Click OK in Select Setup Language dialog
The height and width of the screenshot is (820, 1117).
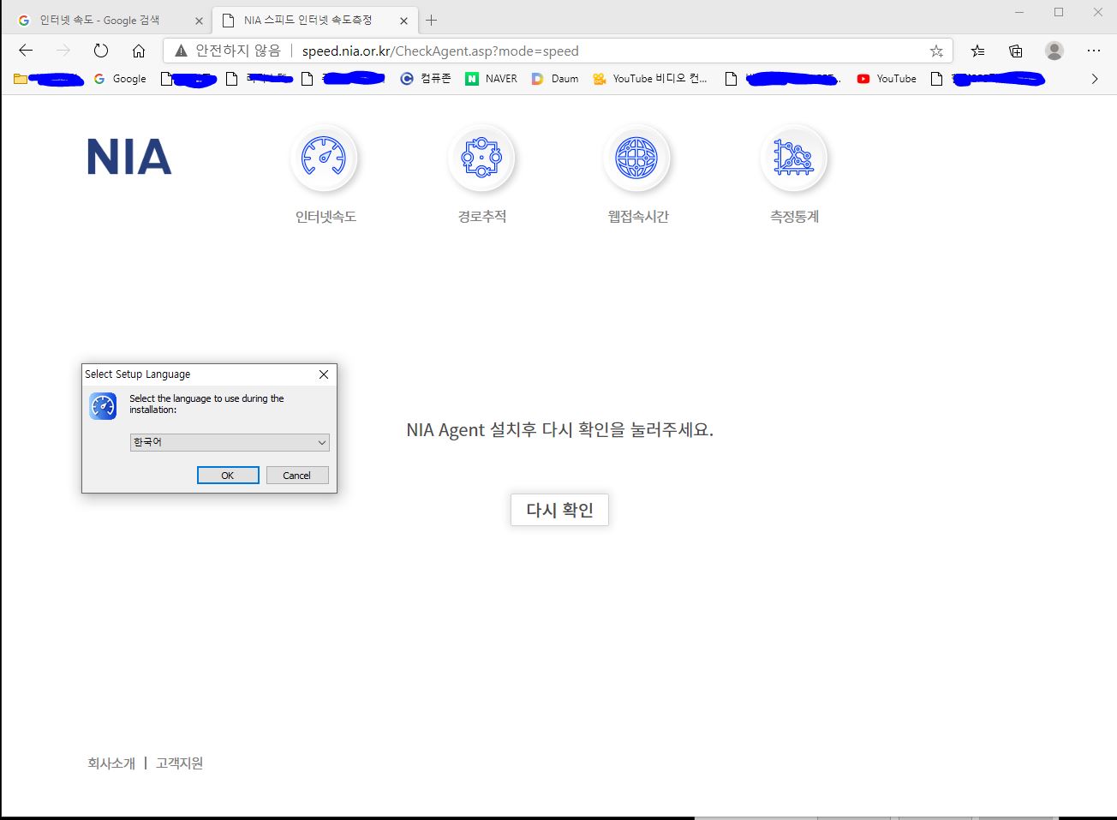pyautogui.click(x=228, y=476)
